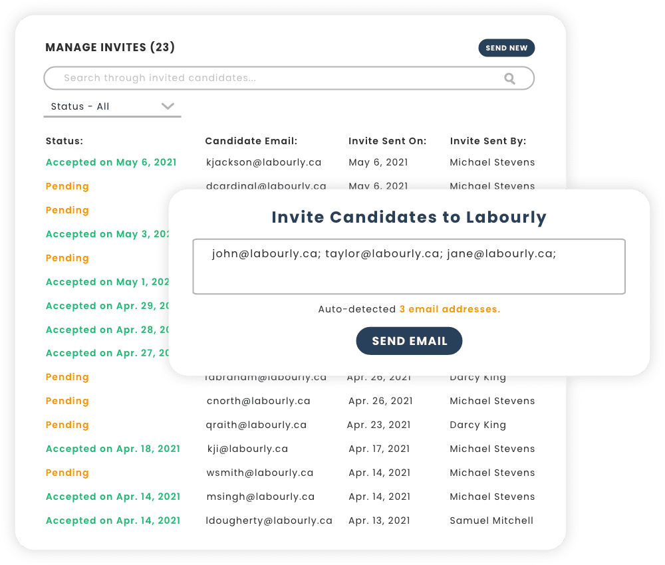The image size is (665, 565).
Task: Click Darcy King in the qraith@labourly.ca row
Action: 478,425
